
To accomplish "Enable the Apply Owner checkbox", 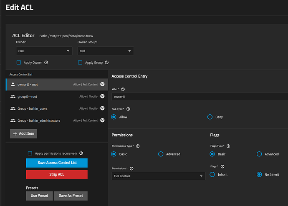I will click(x=19, y=63).
